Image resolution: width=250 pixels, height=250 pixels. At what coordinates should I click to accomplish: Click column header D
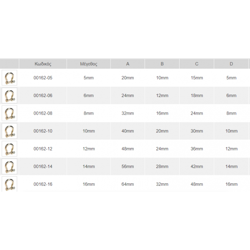(x=231, y=64)
